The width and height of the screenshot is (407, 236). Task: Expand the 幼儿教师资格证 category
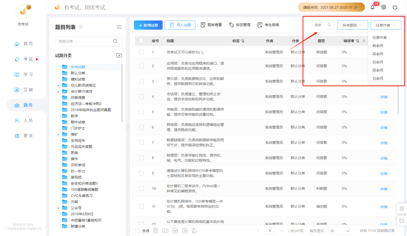coord(58,86)
